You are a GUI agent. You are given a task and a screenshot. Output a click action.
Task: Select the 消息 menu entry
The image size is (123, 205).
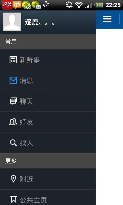[48, 80]
